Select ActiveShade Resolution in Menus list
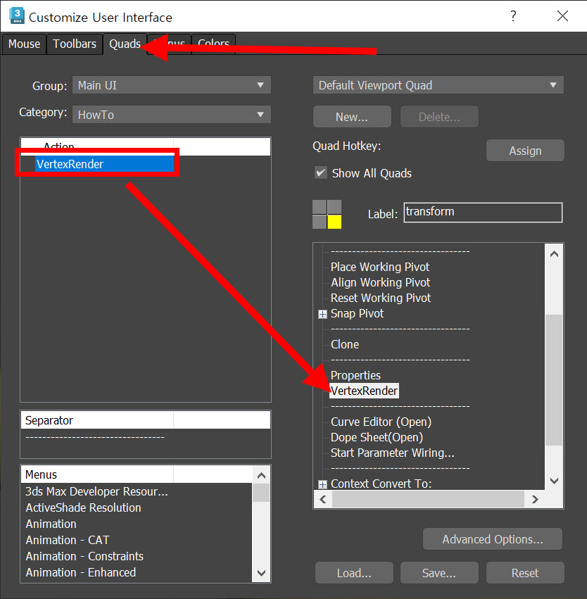This screenshot has width=587, height=599. tap(83, 507)
